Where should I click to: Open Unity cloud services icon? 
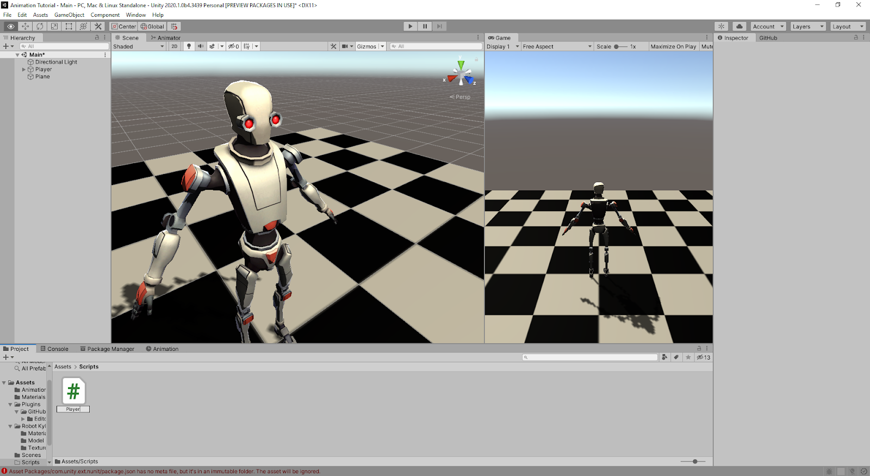pyautogui.click(x=739, y=26)
